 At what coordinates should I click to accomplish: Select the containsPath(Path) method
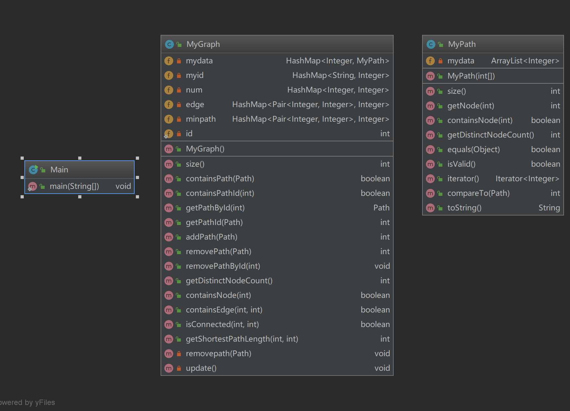tap(277, 179)
